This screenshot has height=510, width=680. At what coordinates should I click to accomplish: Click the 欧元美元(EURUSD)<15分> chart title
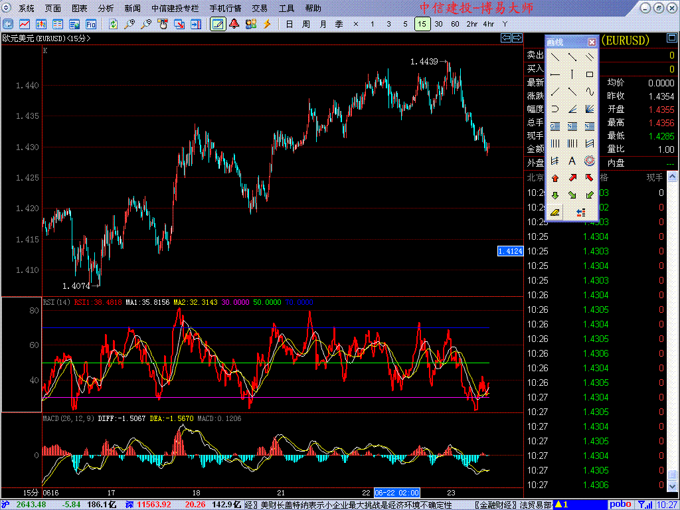46,39
